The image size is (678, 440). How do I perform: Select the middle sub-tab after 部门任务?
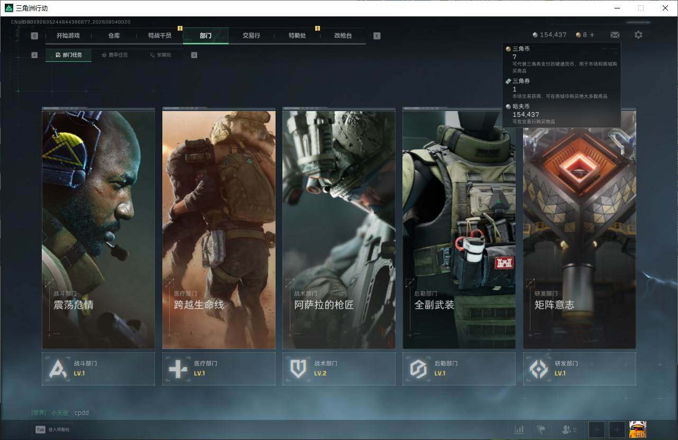114,55
